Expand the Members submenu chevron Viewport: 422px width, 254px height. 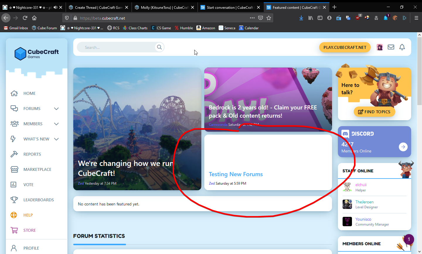click(x=57, y=124)
